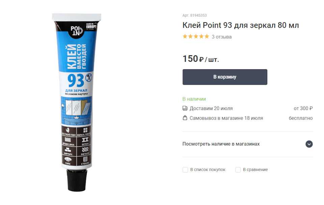Screen dimensions: 324x205
Task: Tick the 'В сравнение' checkbox
Action: point(238,170)
